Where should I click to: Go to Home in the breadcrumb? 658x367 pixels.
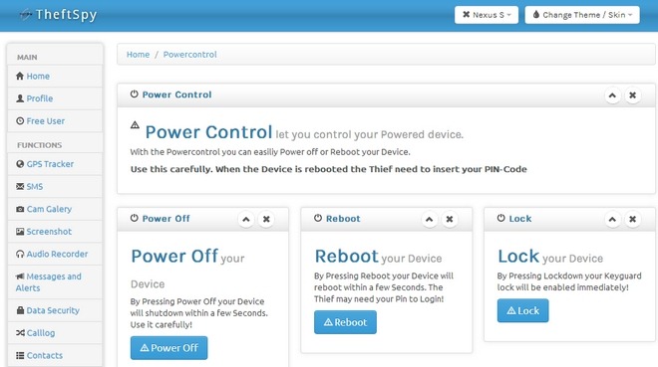(138, 55)
